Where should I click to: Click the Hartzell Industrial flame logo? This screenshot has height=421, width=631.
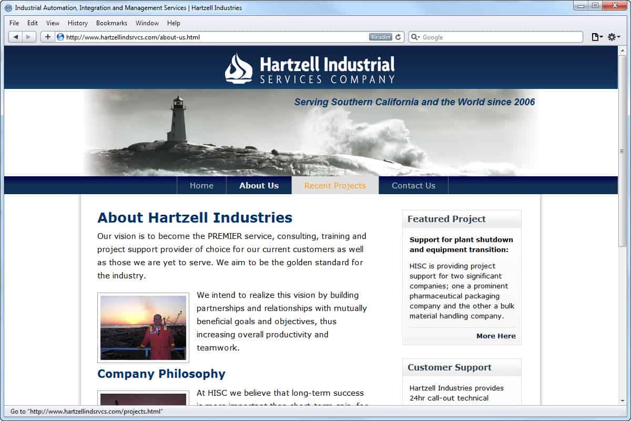(x=239, y=68)
